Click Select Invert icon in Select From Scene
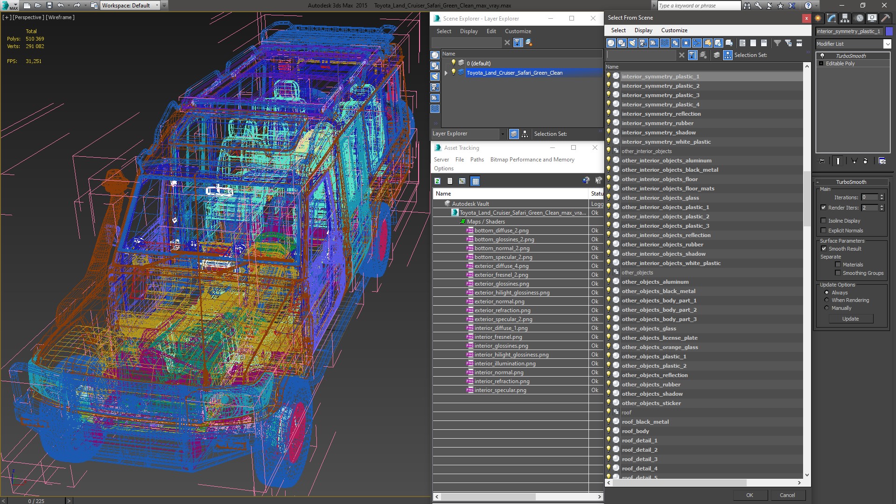The width and height of the screenshot is (896, 504). [763, 43]
